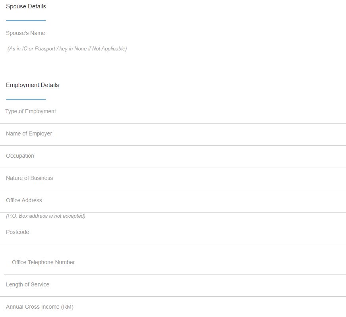The height and width of the screenshot is (317, 346).
Task: Click the P.O. Box not accepted note
Action: click(x=46, y=216)
